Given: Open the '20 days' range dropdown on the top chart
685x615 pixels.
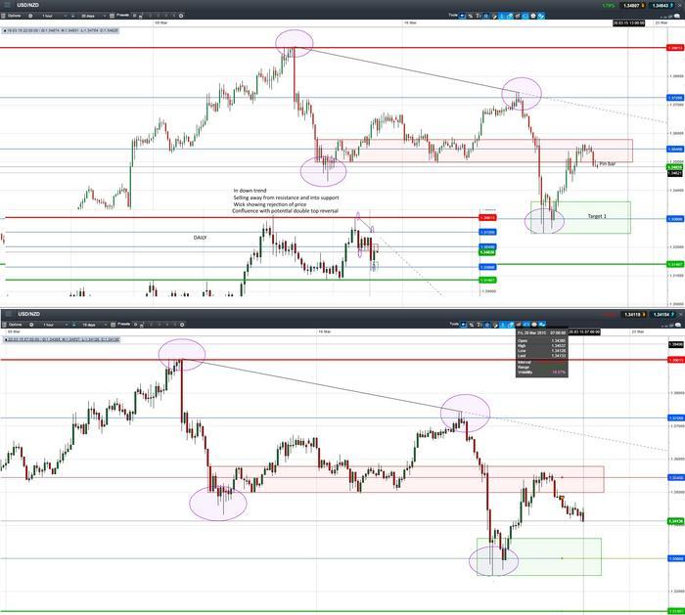Looking at the screenshot, I should [x=93, y=16].
